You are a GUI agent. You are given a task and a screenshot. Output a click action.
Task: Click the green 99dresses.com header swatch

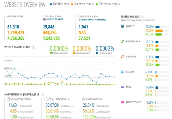coord(97,4)
